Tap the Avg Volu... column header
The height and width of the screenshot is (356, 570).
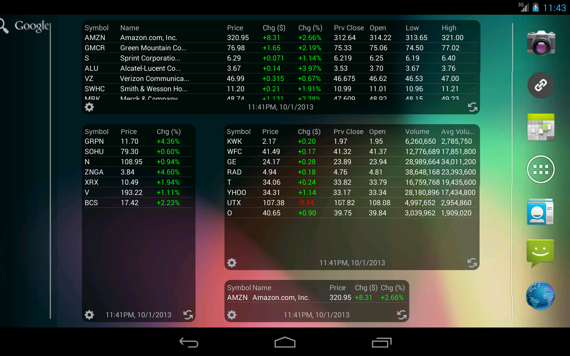click(x=458, y=132)
